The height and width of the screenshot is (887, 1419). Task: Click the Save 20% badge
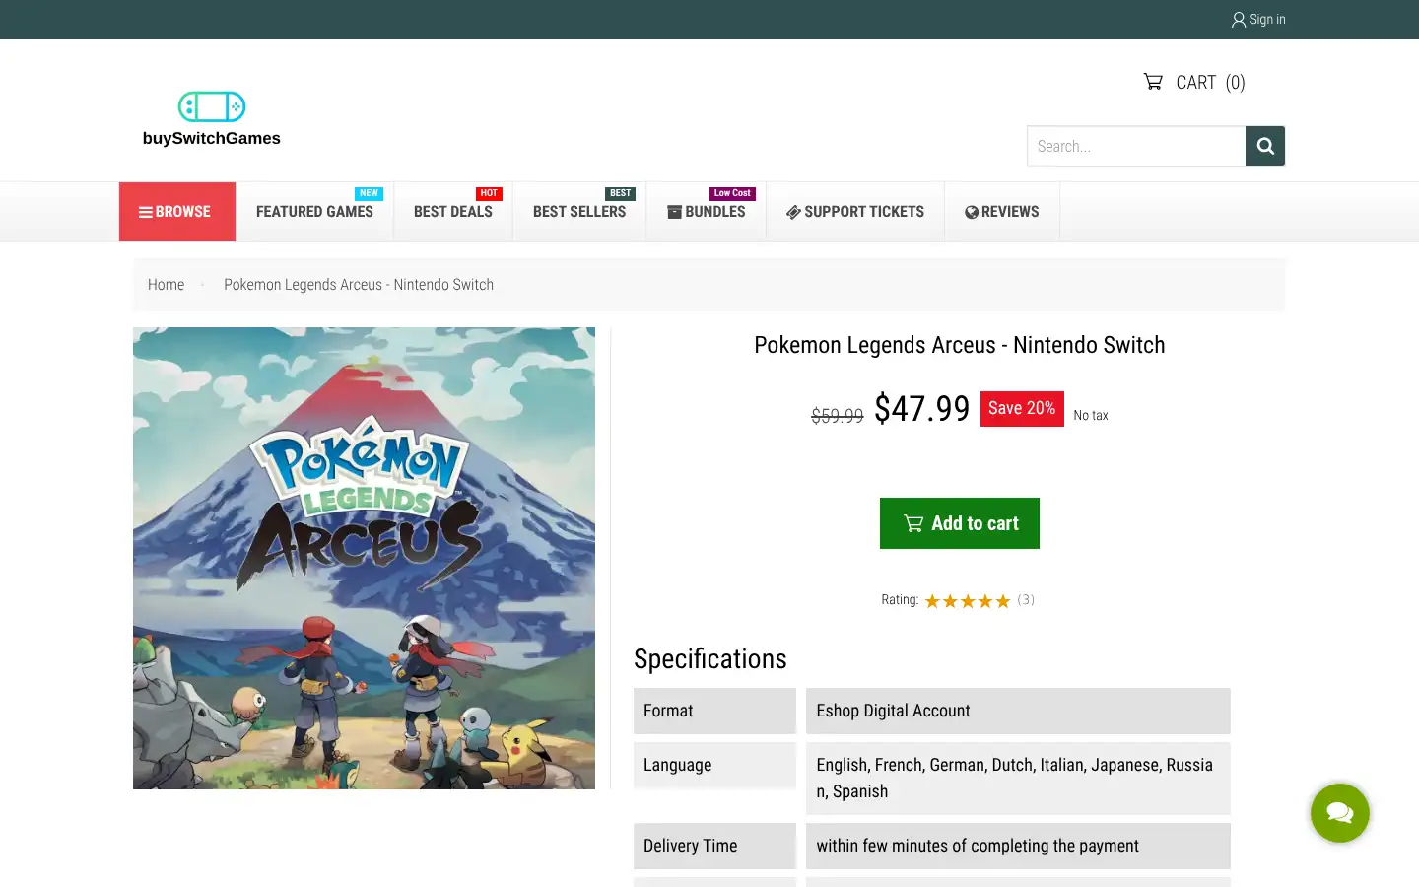click(1022, 408)
